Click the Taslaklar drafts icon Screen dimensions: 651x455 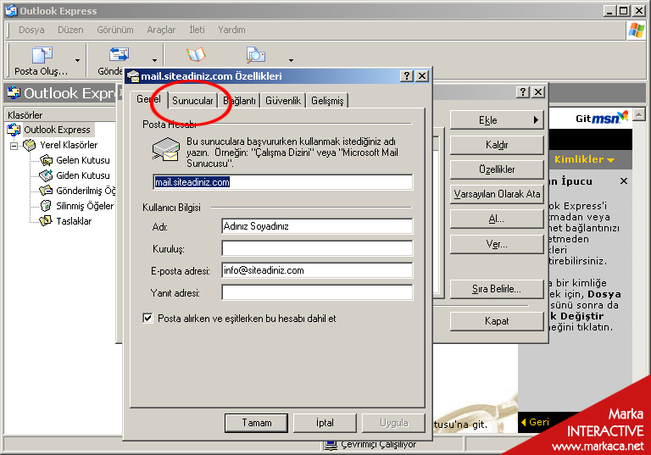46,221
